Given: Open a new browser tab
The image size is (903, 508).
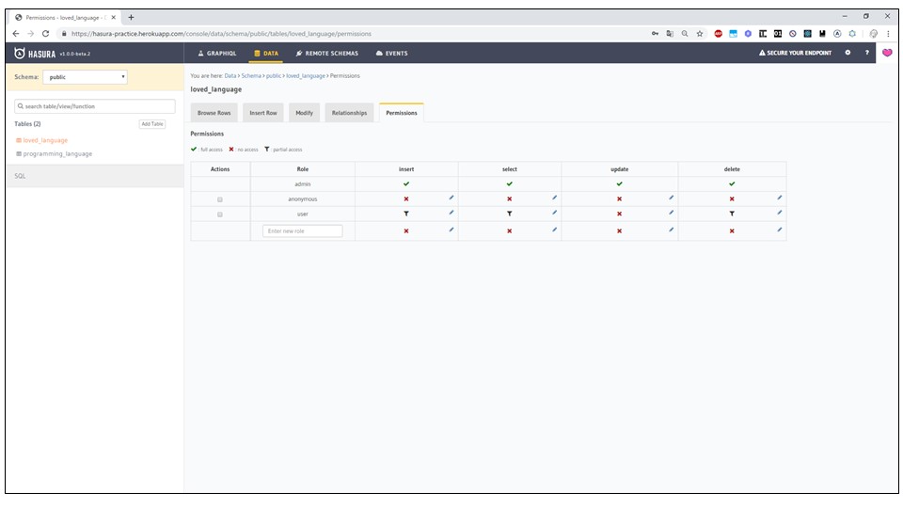Looking at the screenshot, I should (x=131, y=17).
